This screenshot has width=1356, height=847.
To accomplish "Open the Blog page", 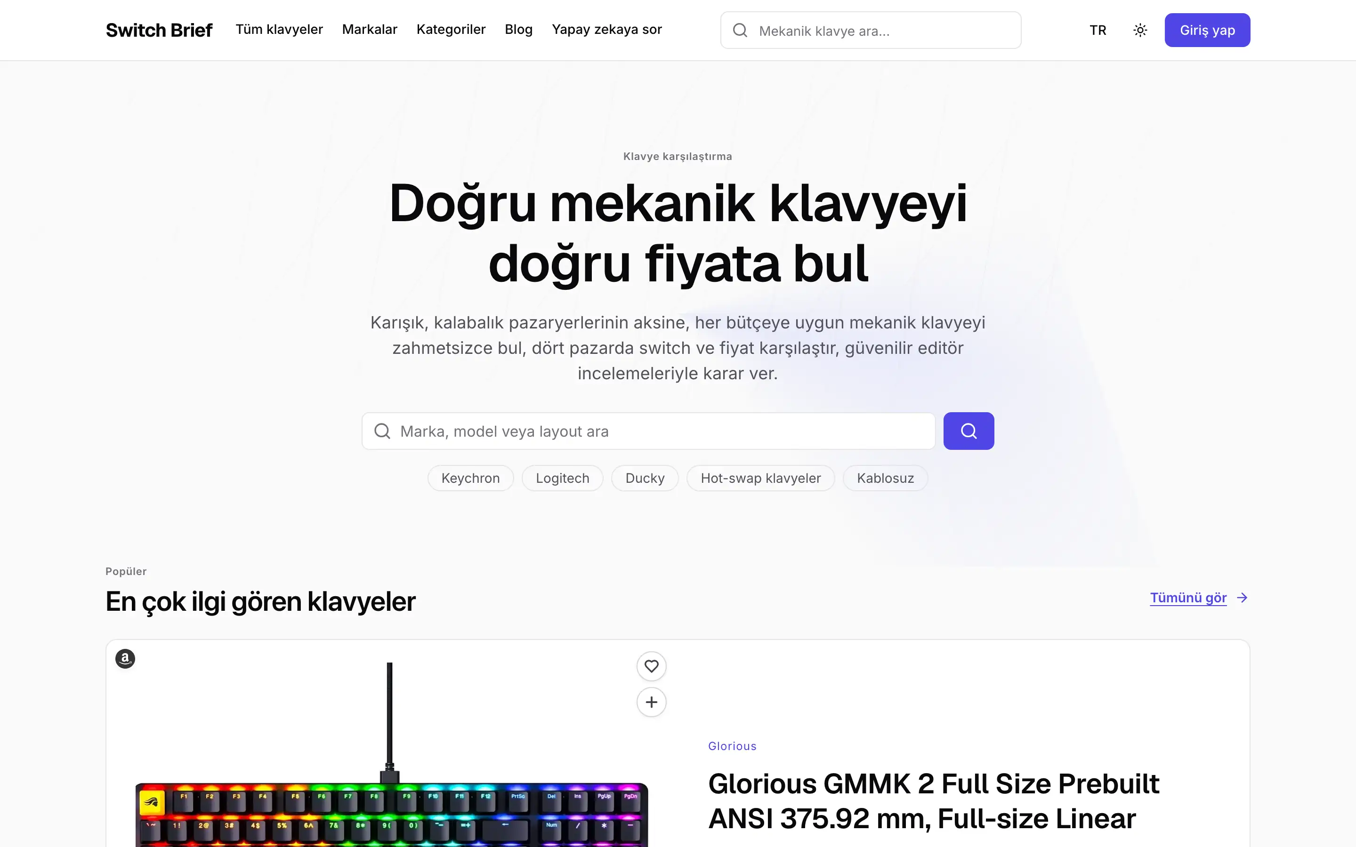I will coord(519,29).
